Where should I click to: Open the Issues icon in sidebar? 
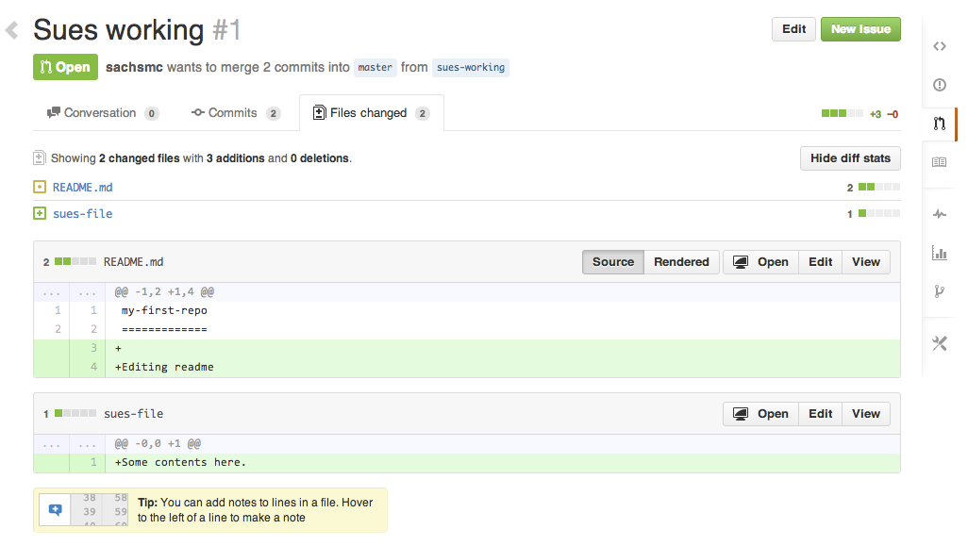point(939,85)
